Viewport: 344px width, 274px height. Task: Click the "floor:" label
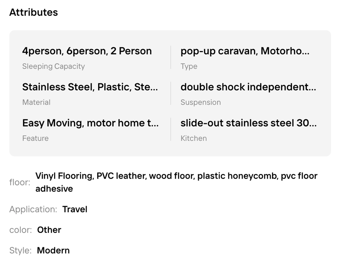pos(20,183)
